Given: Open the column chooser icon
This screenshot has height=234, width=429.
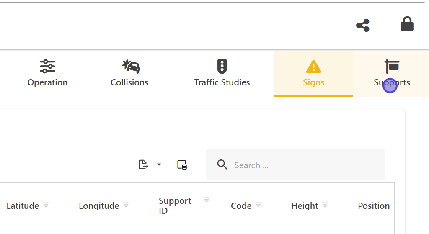Looking at the screenshot, I should (182, 165).
